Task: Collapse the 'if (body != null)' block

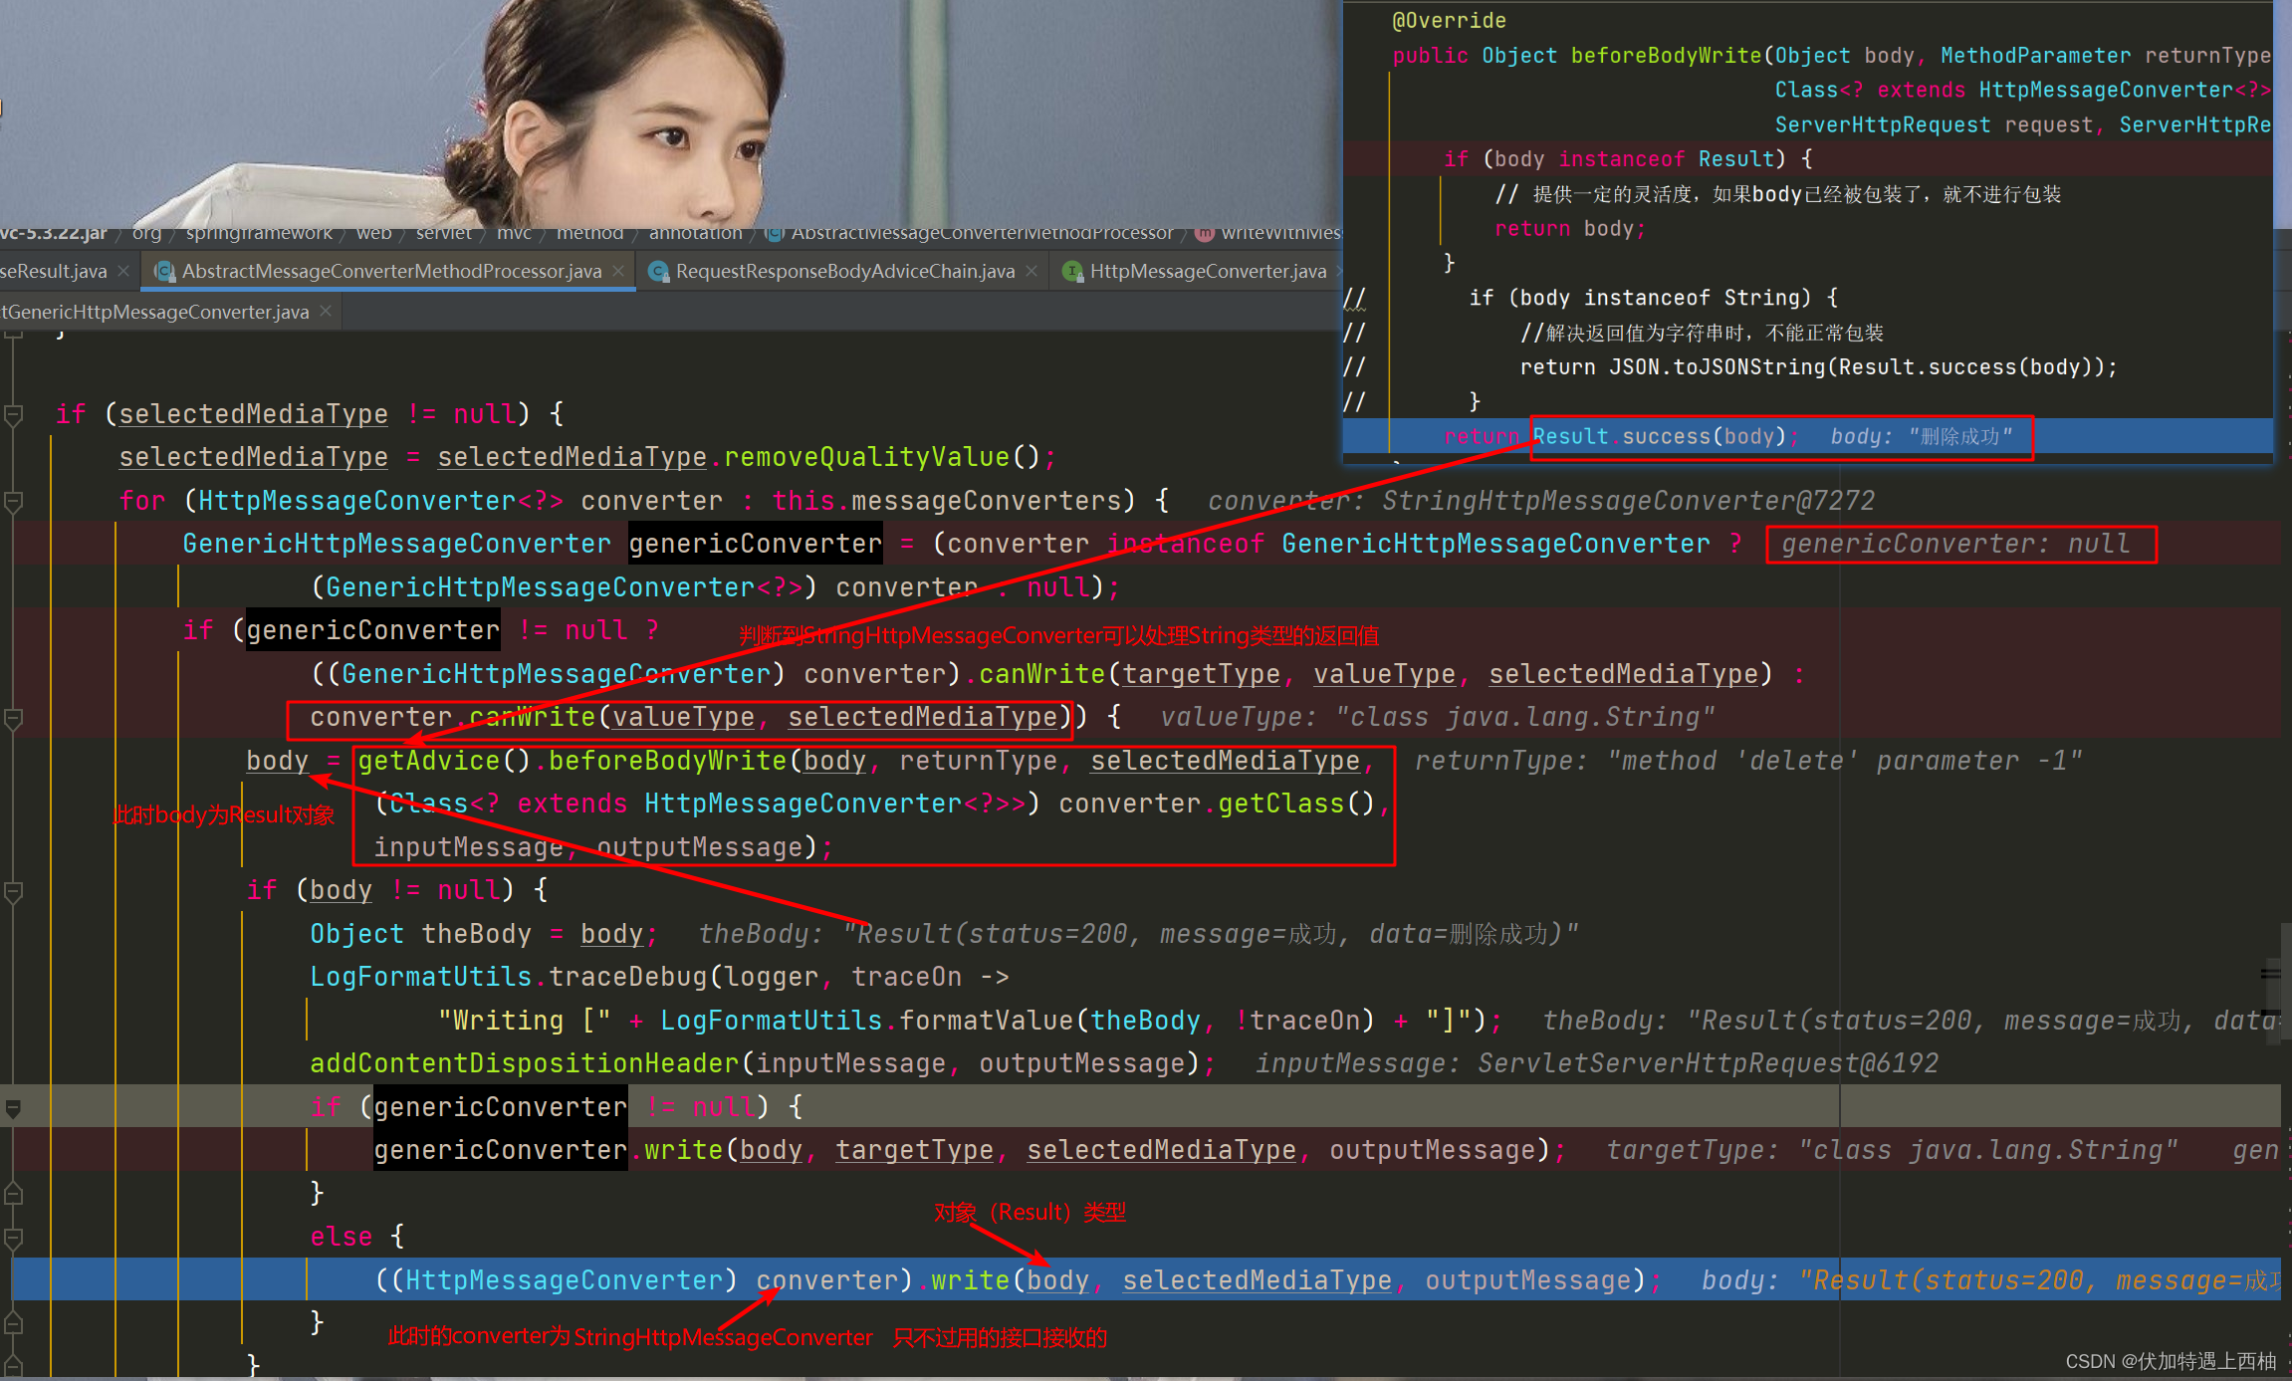Action: click(x=14, y=891)
